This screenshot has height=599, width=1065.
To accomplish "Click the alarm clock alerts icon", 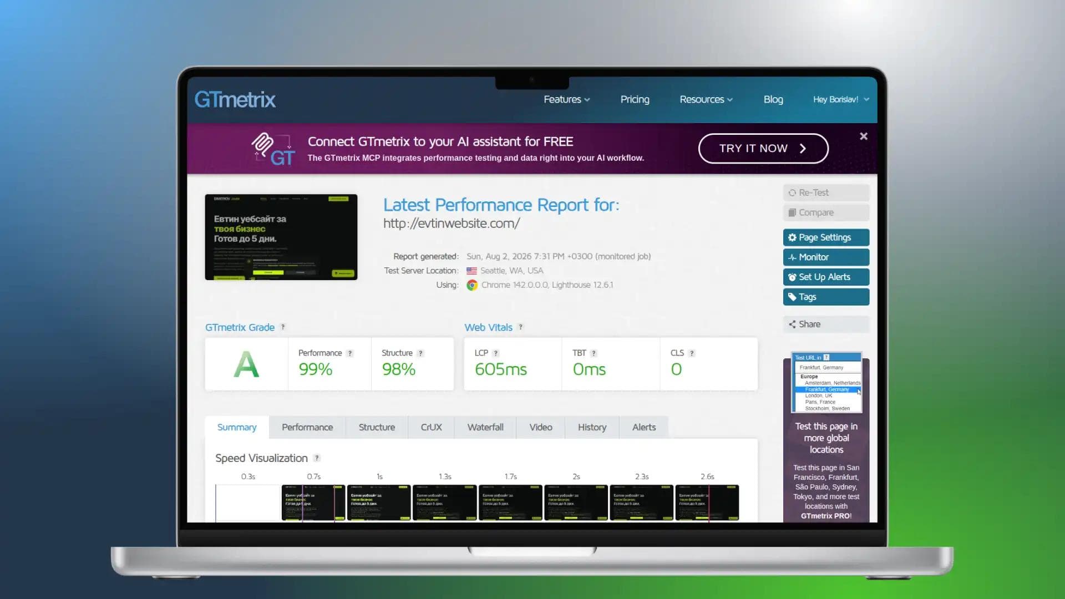I will [x=792, y=277].
